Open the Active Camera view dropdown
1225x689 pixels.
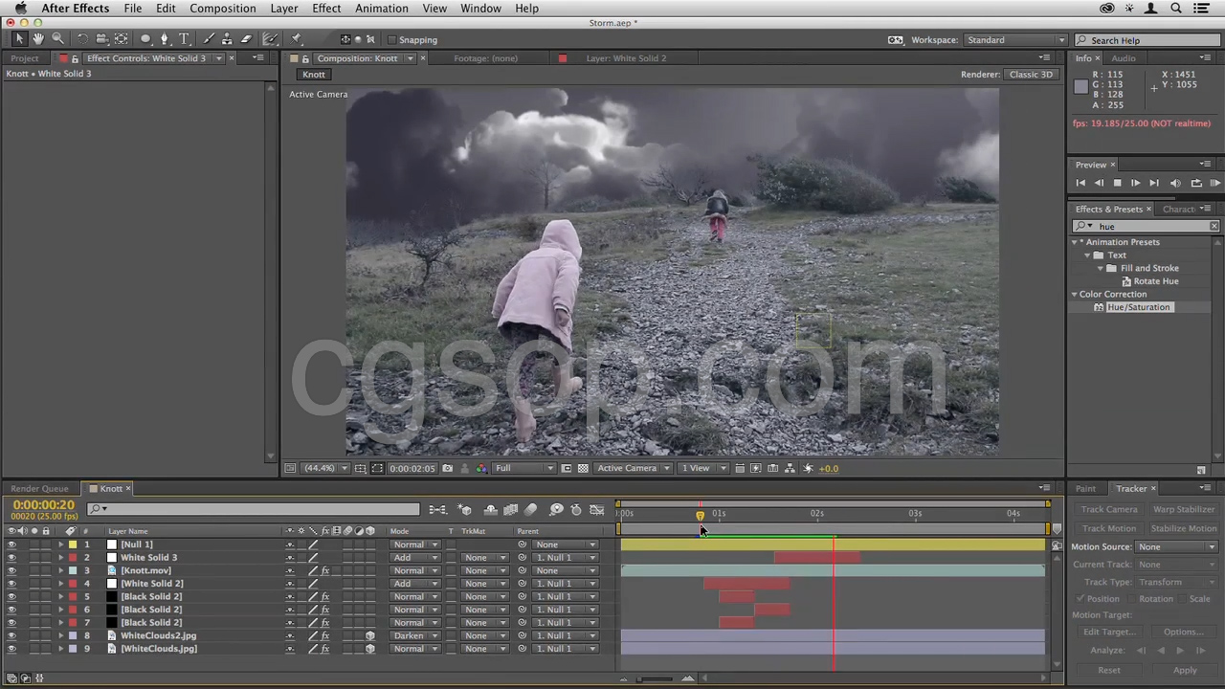(634, 468)
